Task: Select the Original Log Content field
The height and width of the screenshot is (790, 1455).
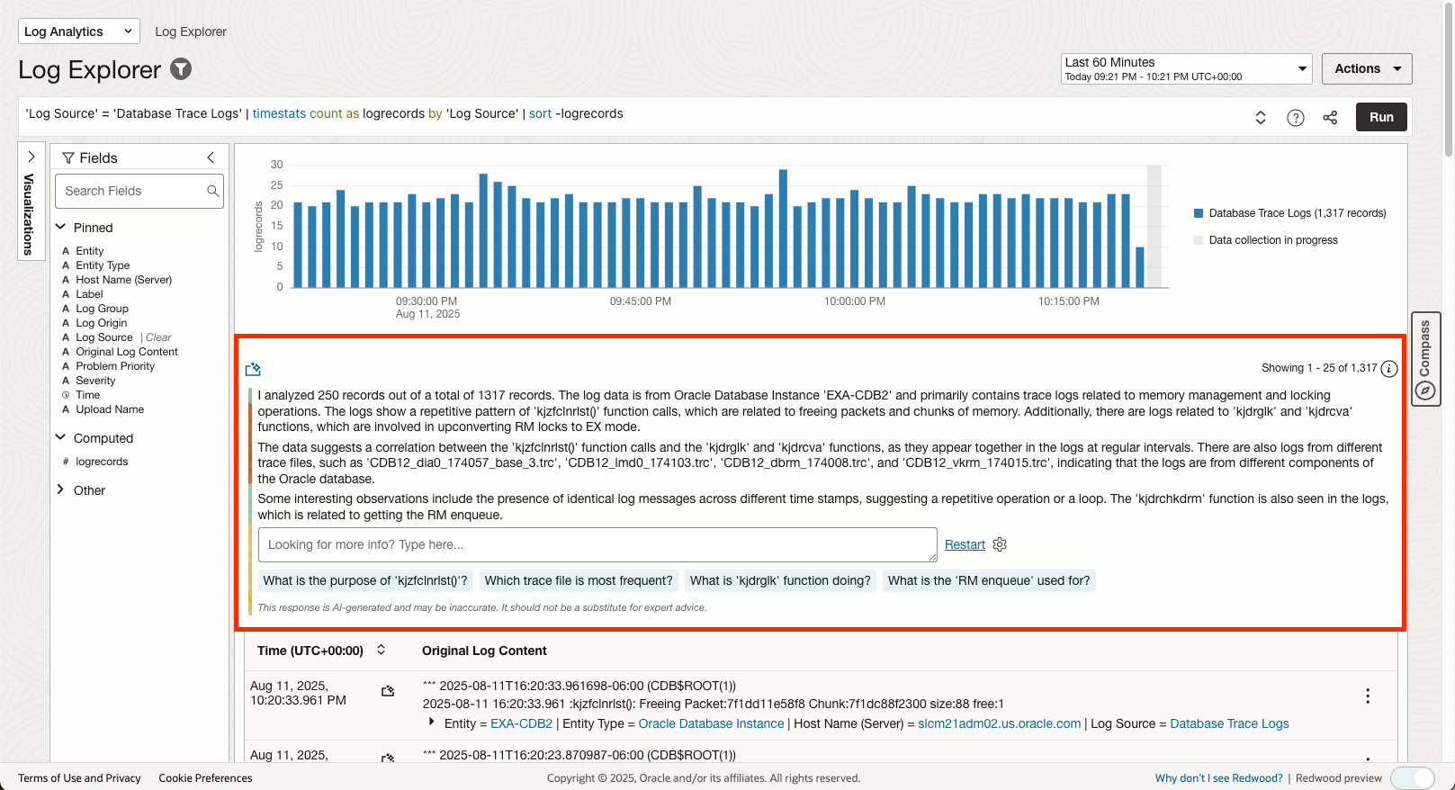Action: 127,352
